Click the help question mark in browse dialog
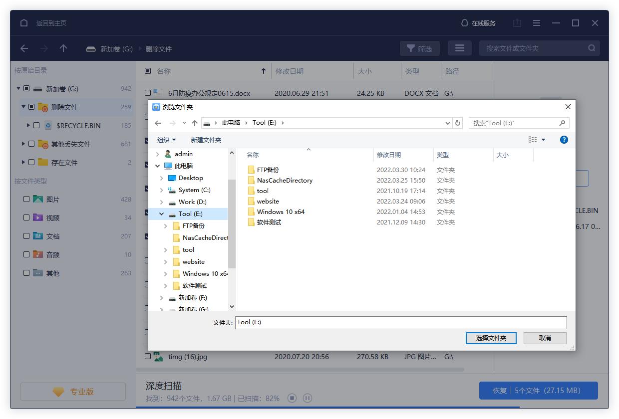This screenshot has width=619, height=419. (564, 140)
